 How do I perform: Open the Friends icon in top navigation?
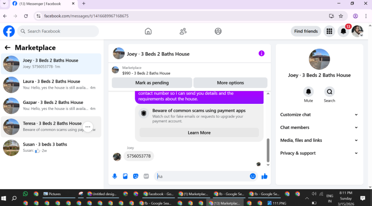coord(183,31)
